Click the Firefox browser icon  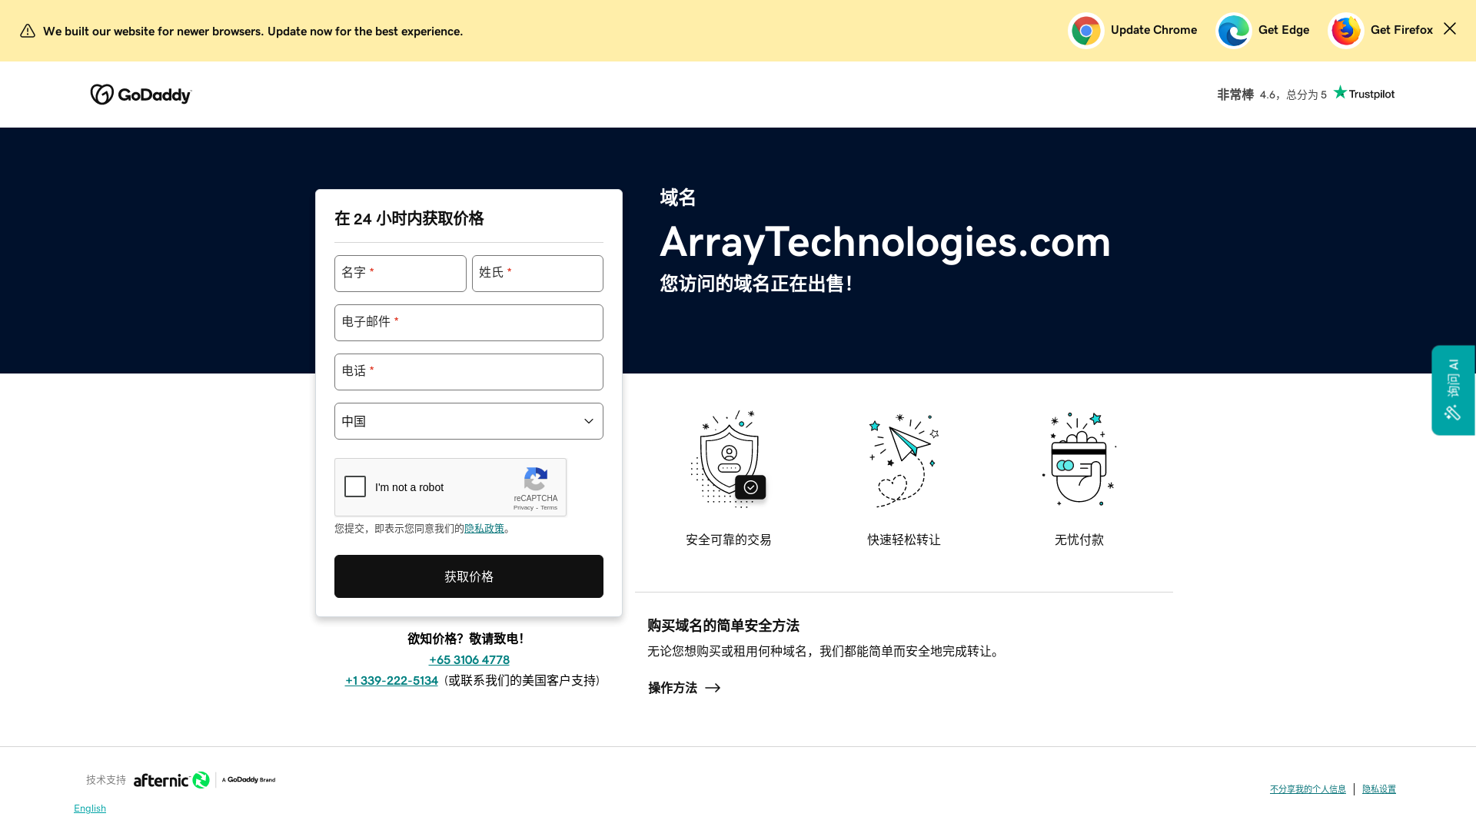pyautogui.click(x=1345, y=31)
